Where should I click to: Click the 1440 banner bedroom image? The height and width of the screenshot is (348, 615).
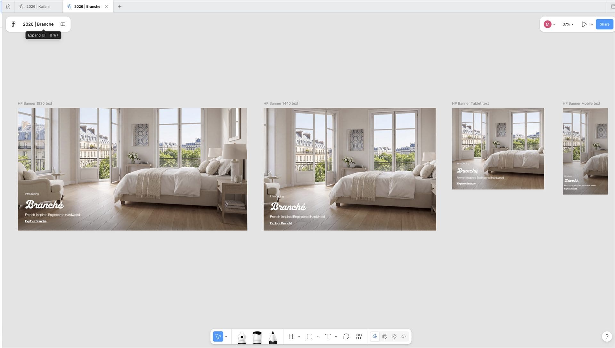(350, 169)
